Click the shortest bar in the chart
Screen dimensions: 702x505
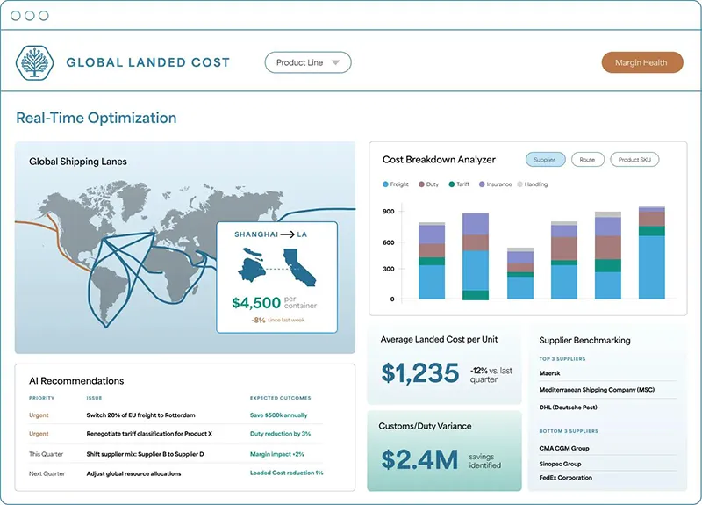coord(520,273)
